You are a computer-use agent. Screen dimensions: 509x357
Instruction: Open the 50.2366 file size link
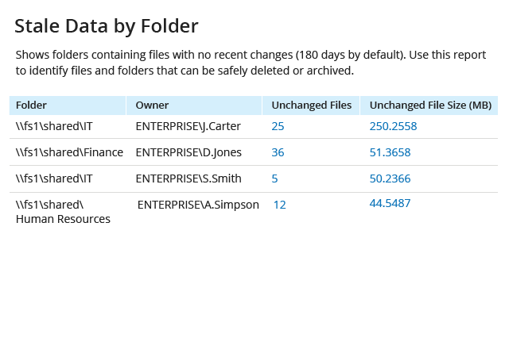[390, 179]
